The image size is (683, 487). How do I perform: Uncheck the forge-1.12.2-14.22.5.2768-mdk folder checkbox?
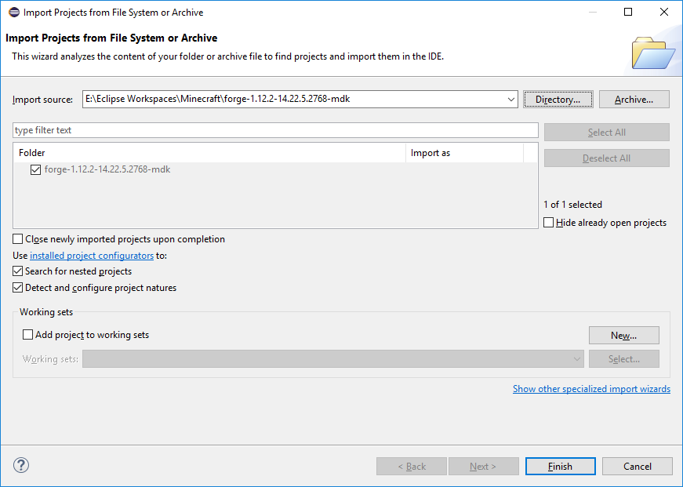click(36, 169)
